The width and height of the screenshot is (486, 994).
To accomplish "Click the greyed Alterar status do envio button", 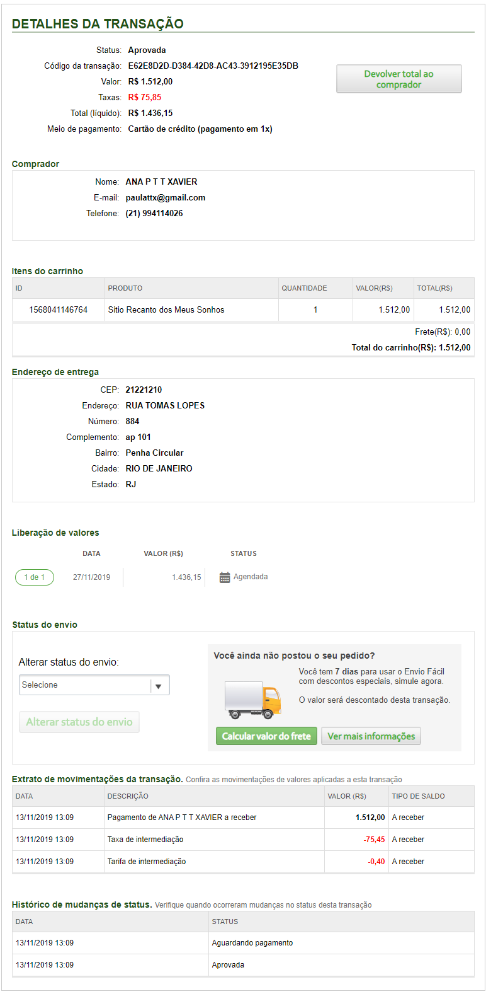I will tap(79, 722).
